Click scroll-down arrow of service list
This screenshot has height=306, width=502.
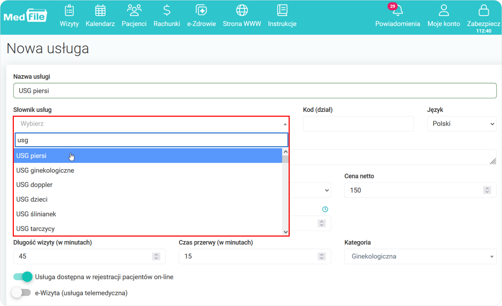point(286,232)
